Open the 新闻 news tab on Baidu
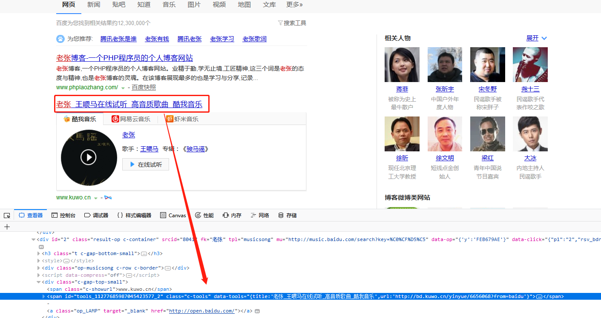This screenshot has width=601, height=318. [94, 5]
